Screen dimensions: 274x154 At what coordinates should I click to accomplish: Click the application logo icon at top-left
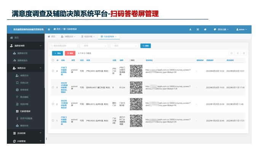[x=11, y=30]
